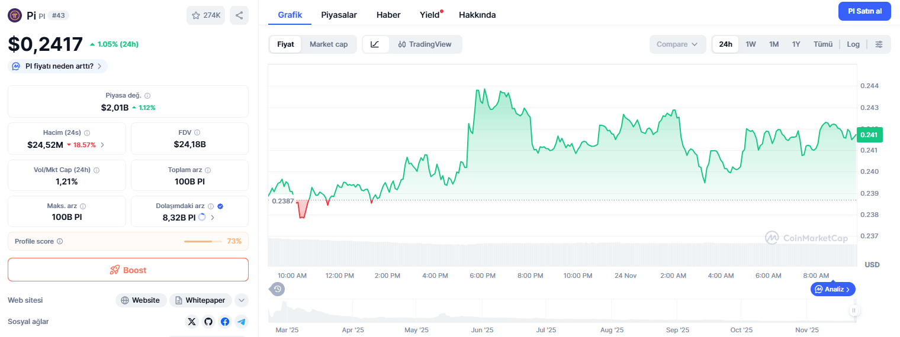Set chart range to 1W

(x=751, y=44)
